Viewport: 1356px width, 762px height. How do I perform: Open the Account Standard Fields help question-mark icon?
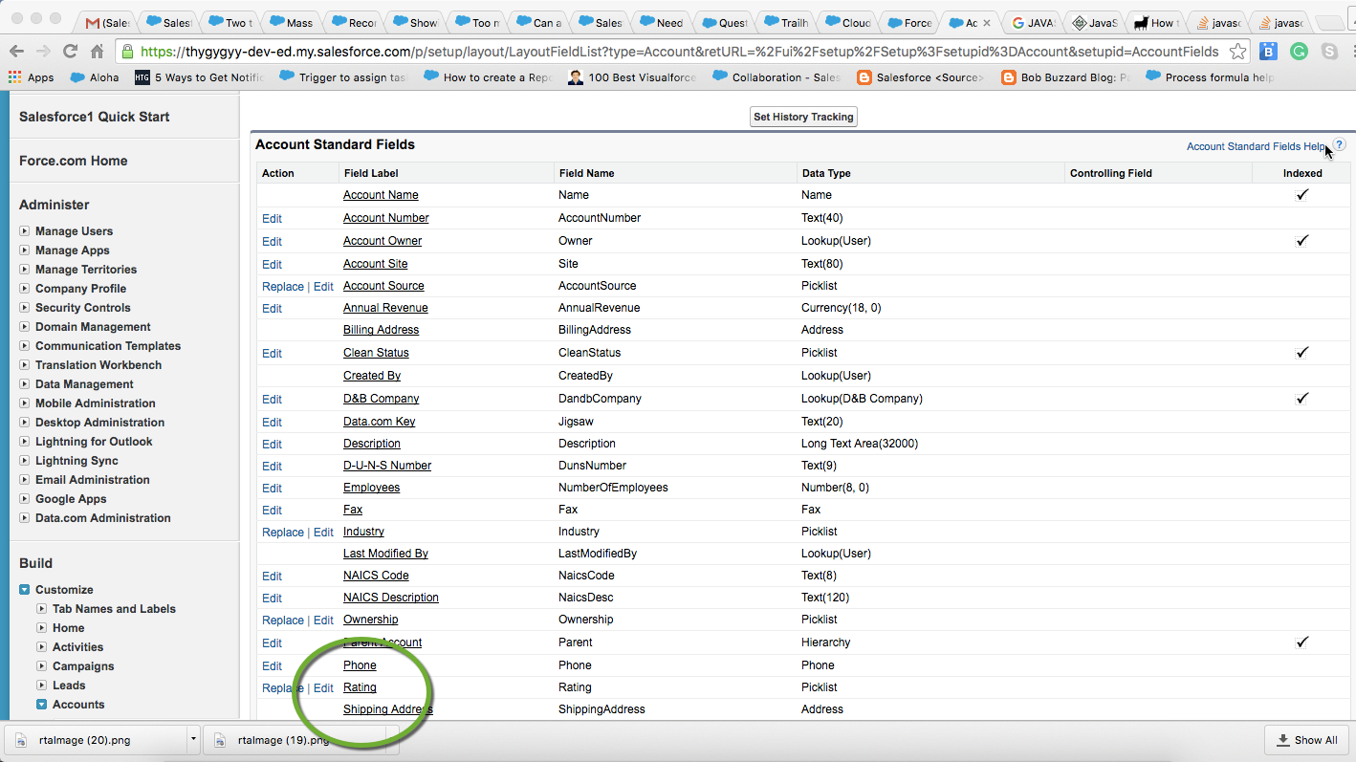[1339, 145]
